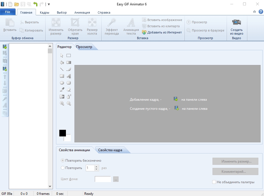The image size is (264, 196).
Task: Click the frame list scrollbar down arrow
Action: coord(50,186)
